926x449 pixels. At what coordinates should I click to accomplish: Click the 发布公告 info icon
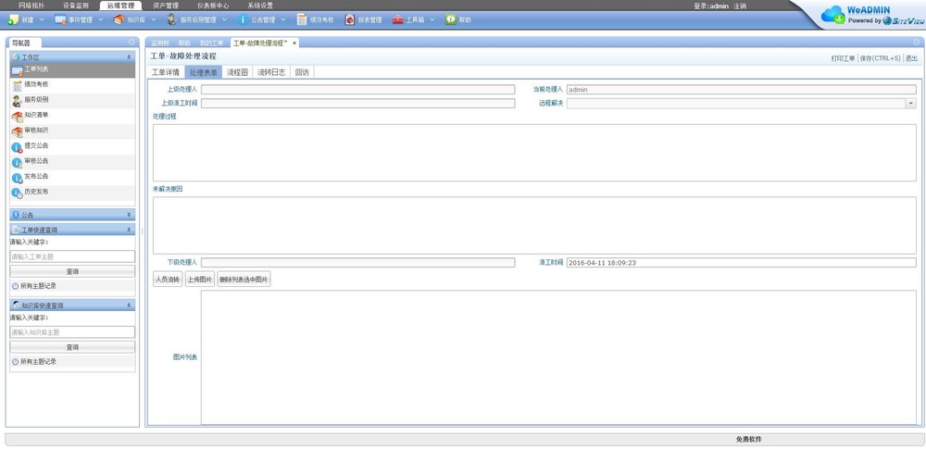(x=17, y=178)
